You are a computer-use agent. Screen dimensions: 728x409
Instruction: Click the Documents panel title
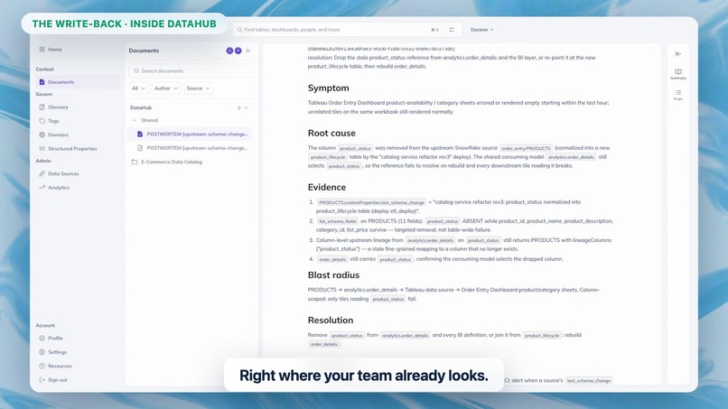pyautogui.click(x=144, y=51)
